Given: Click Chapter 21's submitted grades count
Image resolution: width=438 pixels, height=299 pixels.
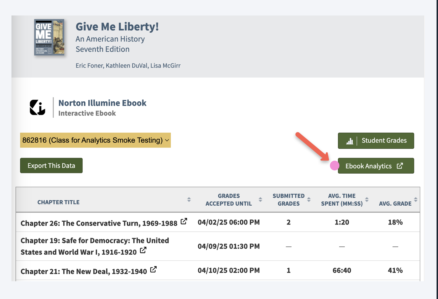Looking at the screenshot, I should coord(289,270).
